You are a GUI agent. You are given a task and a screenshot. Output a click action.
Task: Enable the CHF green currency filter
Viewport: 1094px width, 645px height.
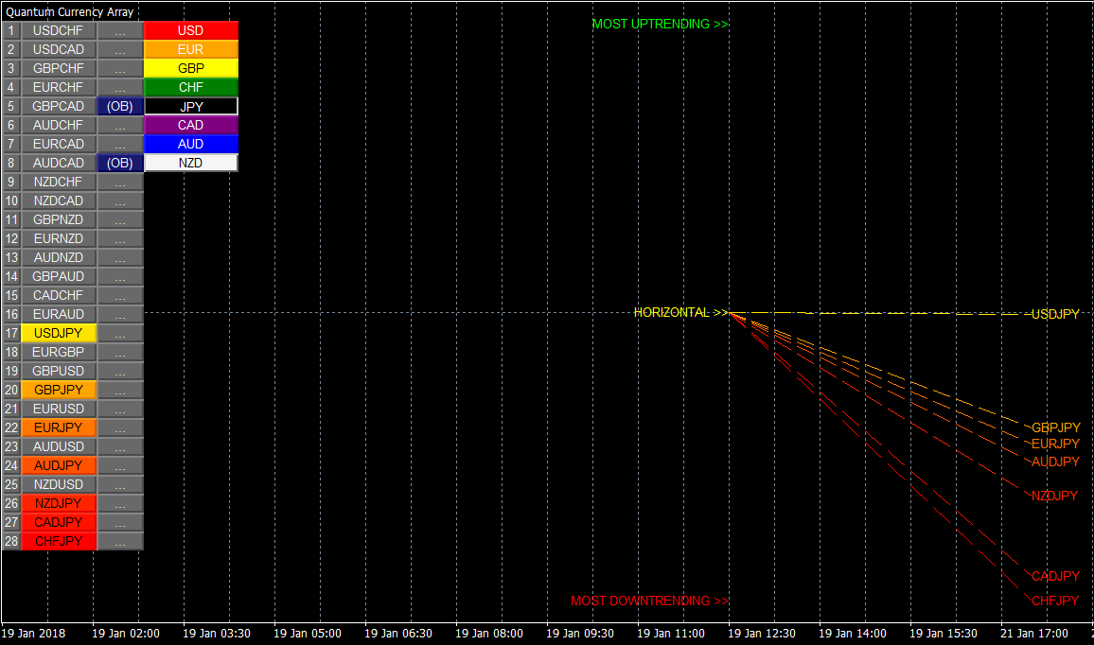tap(190, 87)
